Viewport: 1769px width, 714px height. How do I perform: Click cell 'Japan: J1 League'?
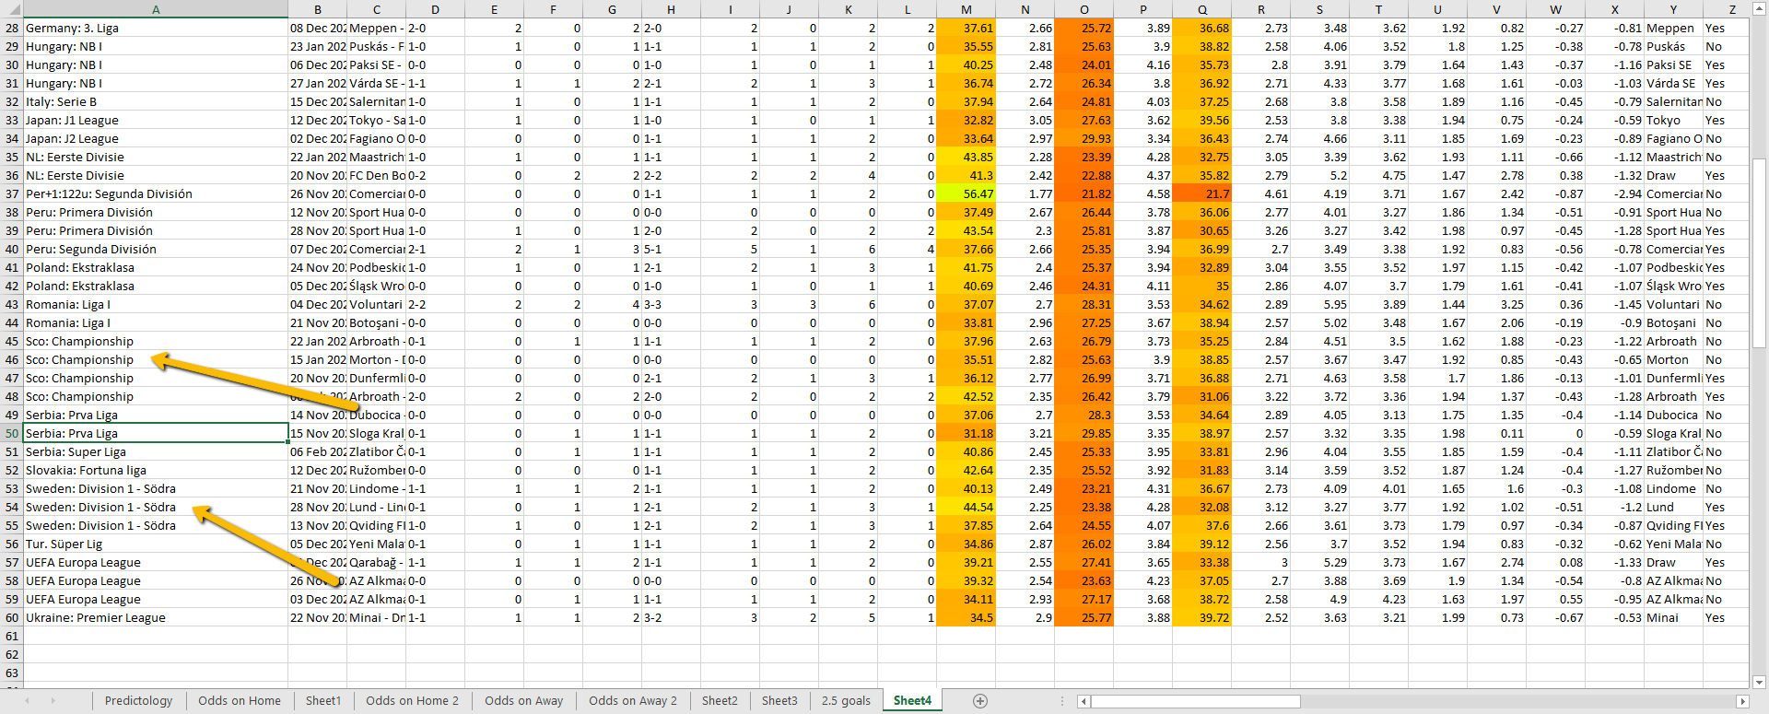point(156,120)
